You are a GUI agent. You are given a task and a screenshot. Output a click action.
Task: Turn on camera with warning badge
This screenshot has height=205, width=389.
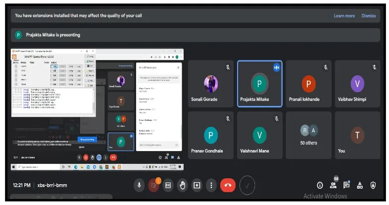click(153, 185)
